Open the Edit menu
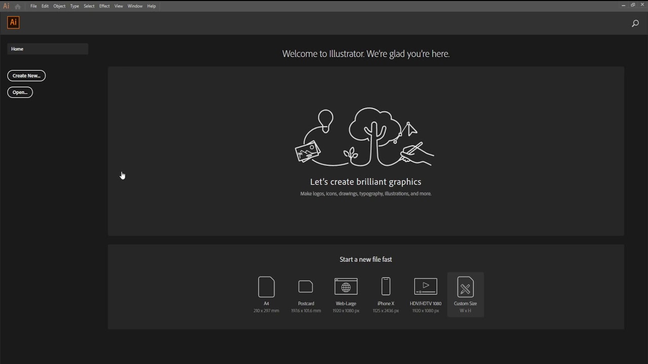This screenshot has width=648, height=364. [x=45, y=6]
